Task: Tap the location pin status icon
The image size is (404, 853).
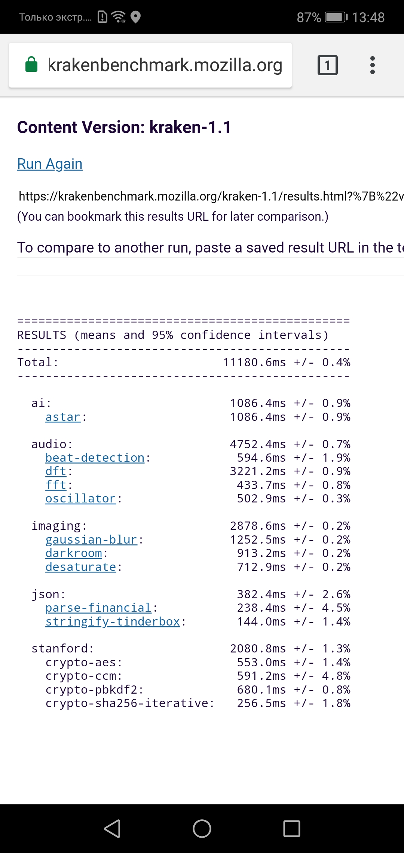Action: point(136,17)
